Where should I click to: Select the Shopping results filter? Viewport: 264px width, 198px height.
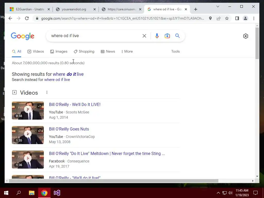click(x=84, y=52)
